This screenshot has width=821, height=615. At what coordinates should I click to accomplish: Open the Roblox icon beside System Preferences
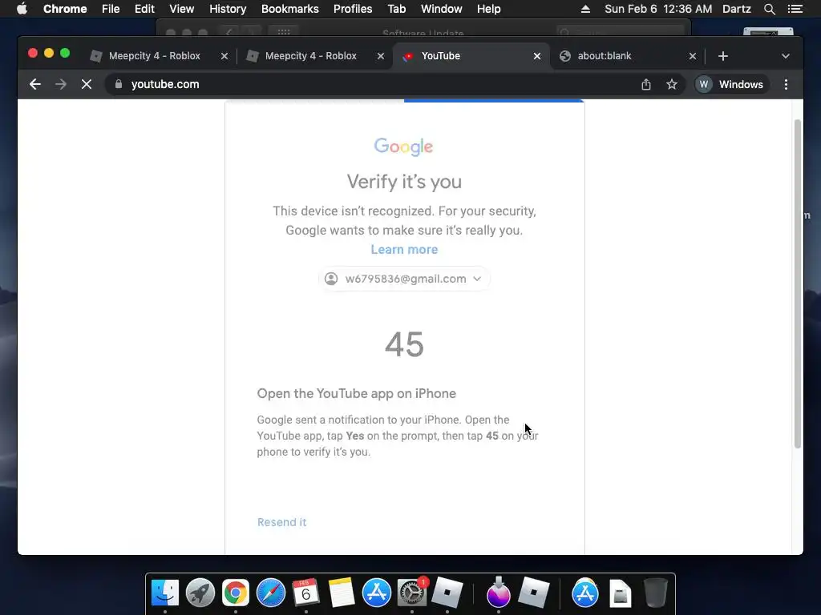point(447,593)
